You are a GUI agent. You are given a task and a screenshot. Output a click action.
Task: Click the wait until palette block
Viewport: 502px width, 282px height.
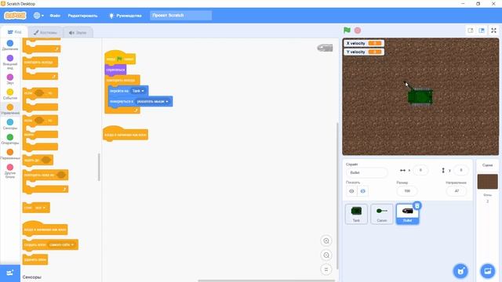pos(38,160)
